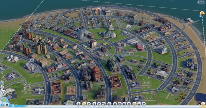Image resolution: width=206 pixels, height=108 pixels.
Task: Open the Parks tree icon menu
Action: pyautogui.click(x=144, y=104)
